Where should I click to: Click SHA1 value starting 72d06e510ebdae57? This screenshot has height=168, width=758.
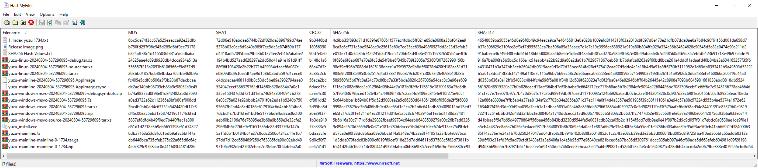[259, 40]
